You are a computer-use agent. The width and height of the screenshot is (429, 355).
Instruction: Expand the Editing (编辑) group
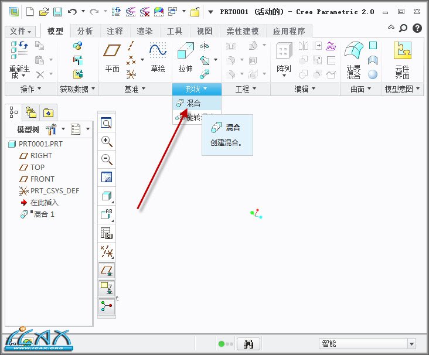pos(305,89)
